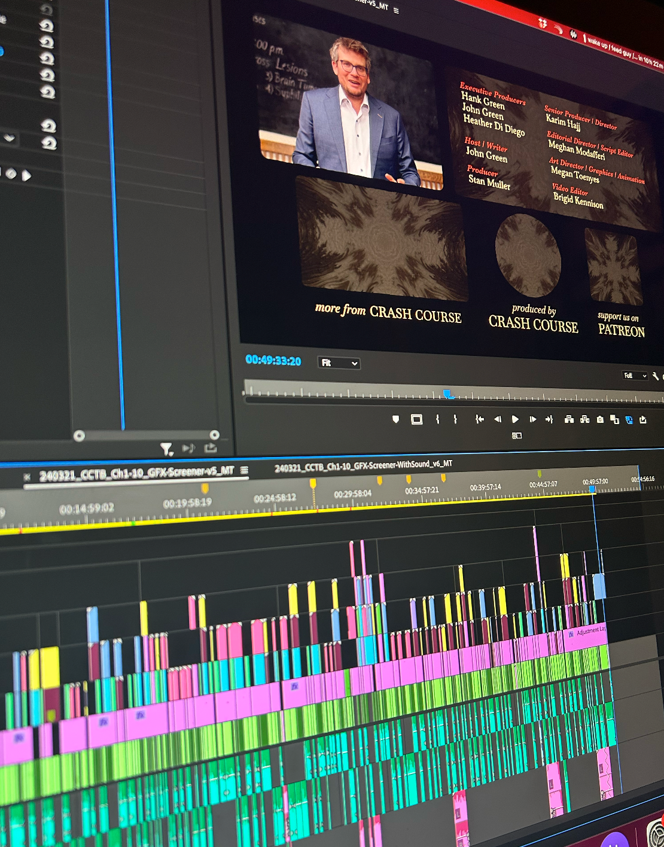
Task: Toggle safe margins rectangle icon
Action: click(x=417, y=419)
